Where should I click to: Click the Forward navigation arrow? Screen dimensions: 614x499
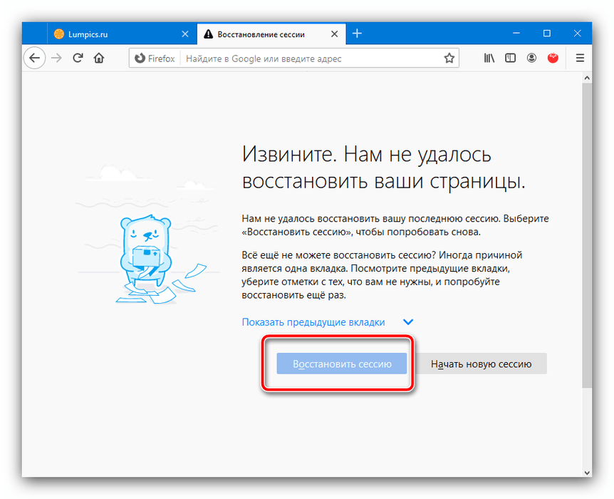(57, 58)
